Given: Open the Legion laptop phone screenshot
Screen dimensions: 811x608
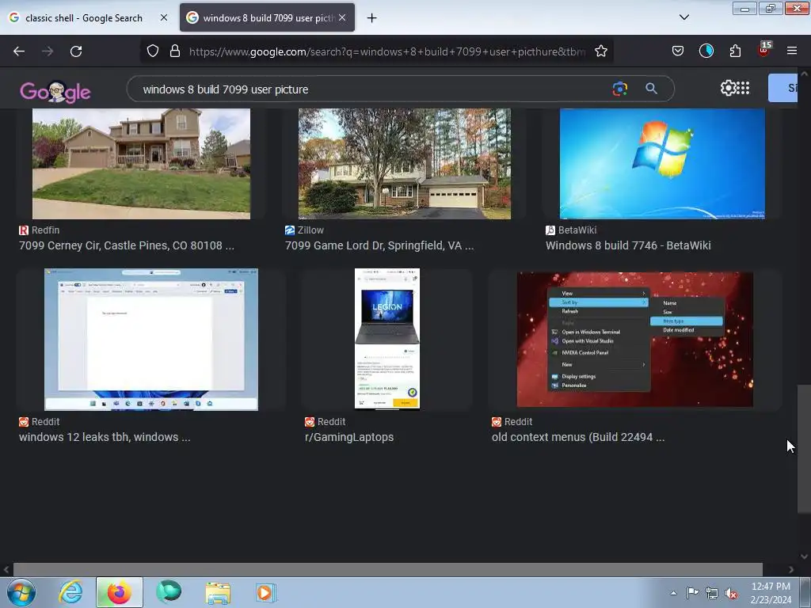Looking at the screenshot, I should coord(386,339).
